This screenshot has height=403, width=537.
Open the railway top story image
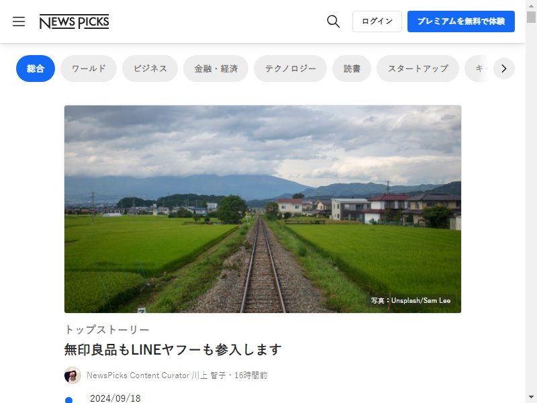pyautogui.click(x=262, y=209)
